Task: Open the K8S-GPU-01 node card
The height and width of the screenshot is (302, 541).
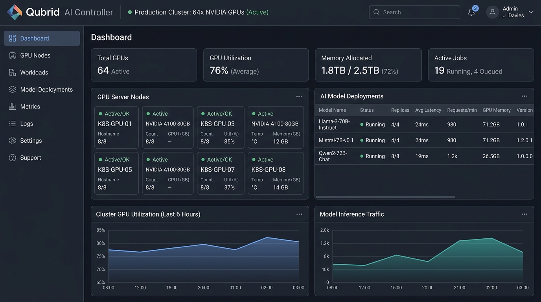Action: [x=116, y=127]
